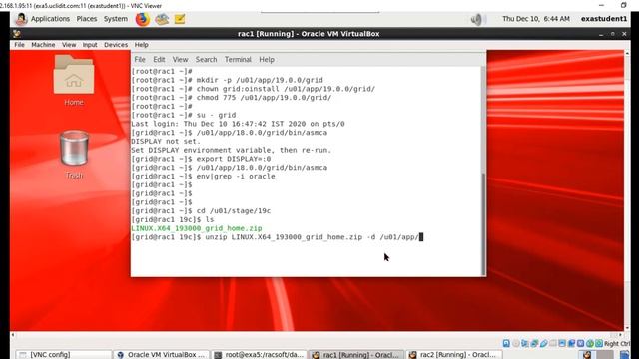Open the Terminal menu in terminal window

[238, 60]
